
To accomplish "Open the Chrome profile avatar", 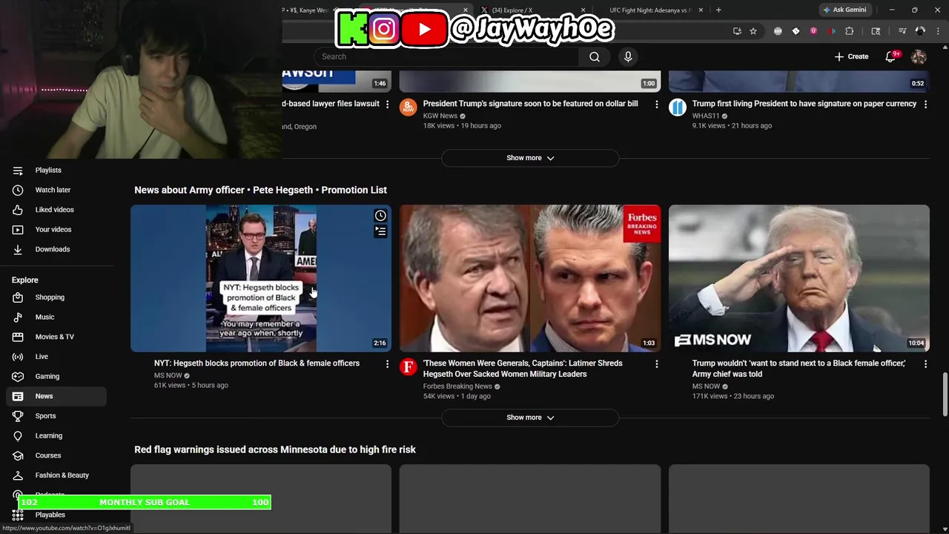I will (920, 31).
